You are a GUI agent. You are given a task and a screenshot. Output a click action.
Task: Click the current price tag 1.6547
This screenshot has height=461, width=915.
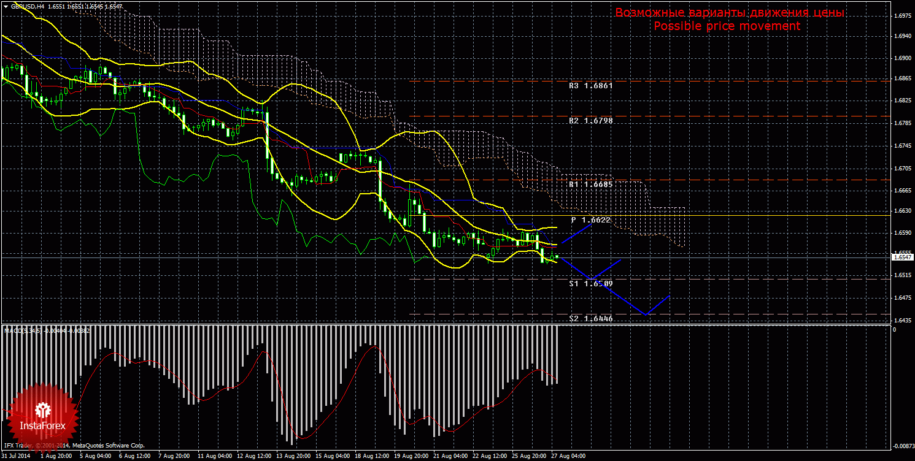tap(902, 258)
